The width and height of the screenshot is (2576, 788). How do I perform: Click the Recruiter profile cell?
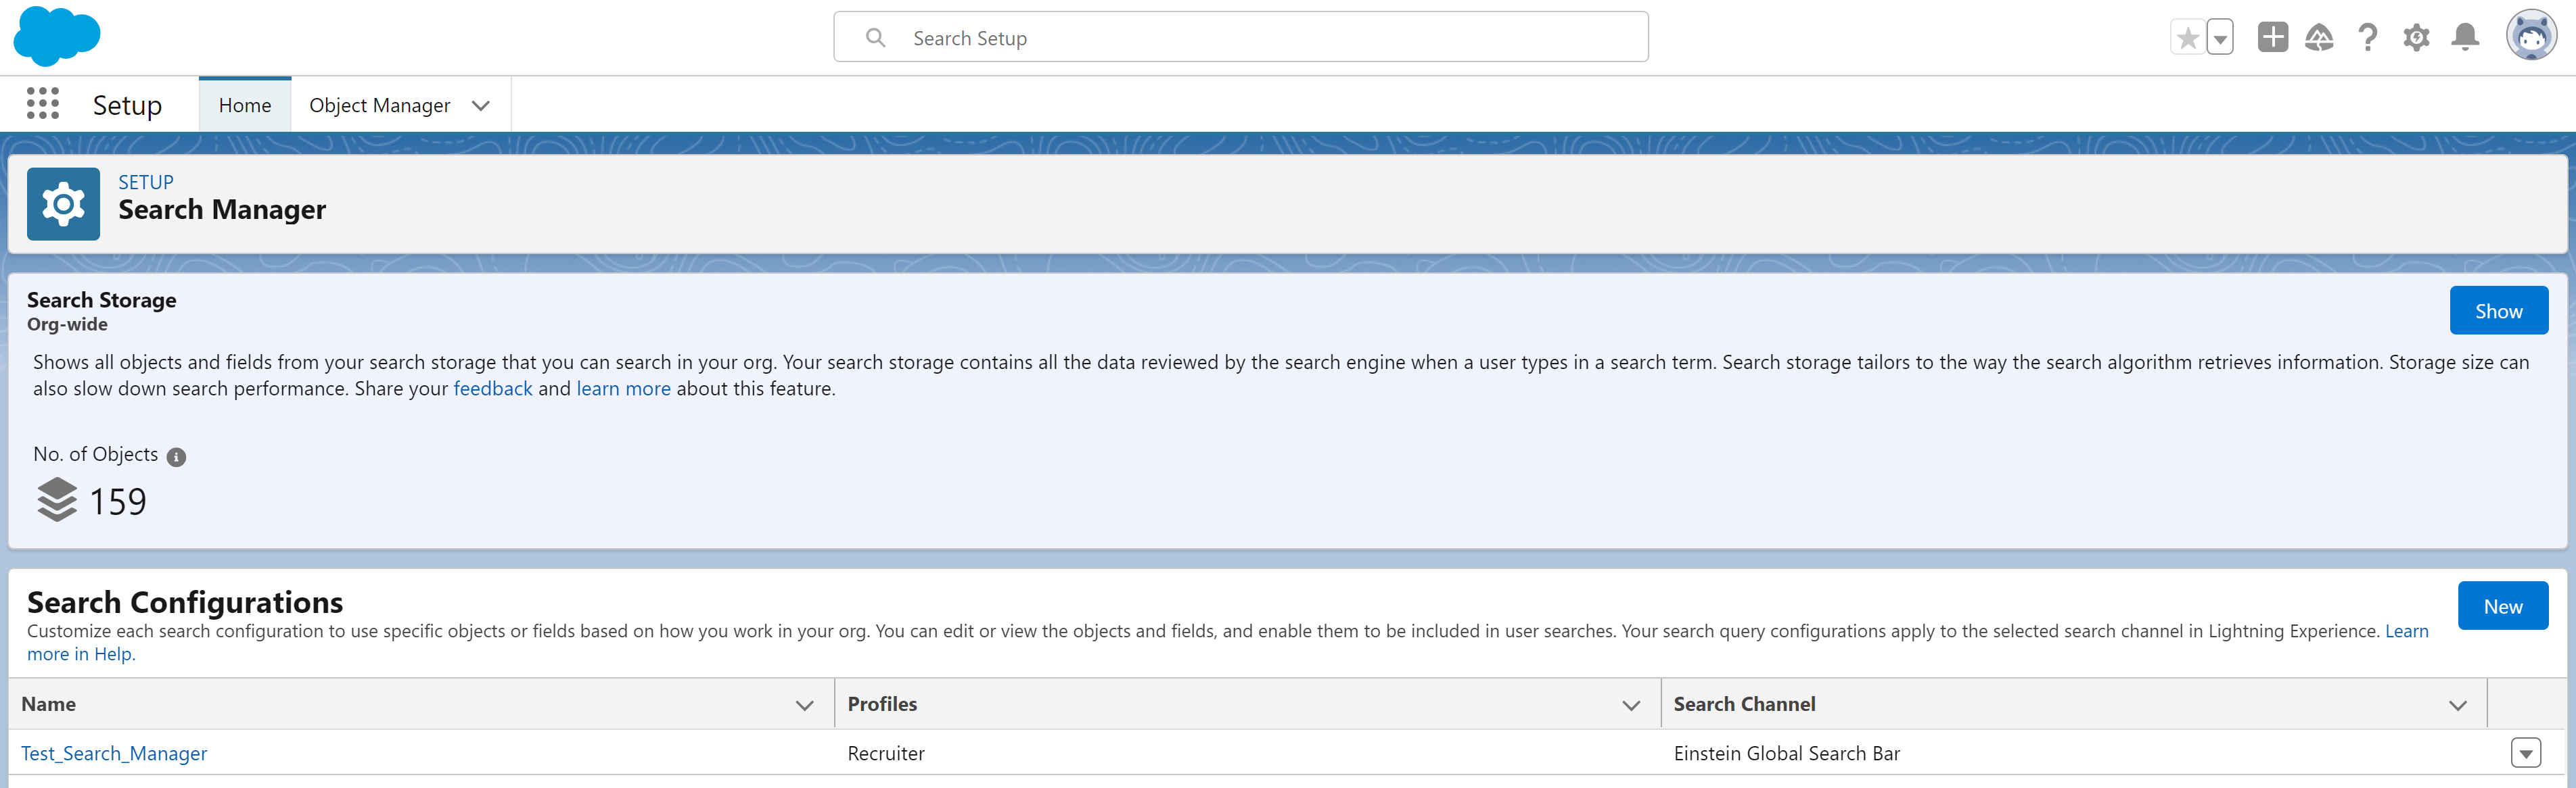tap(886, 753)
